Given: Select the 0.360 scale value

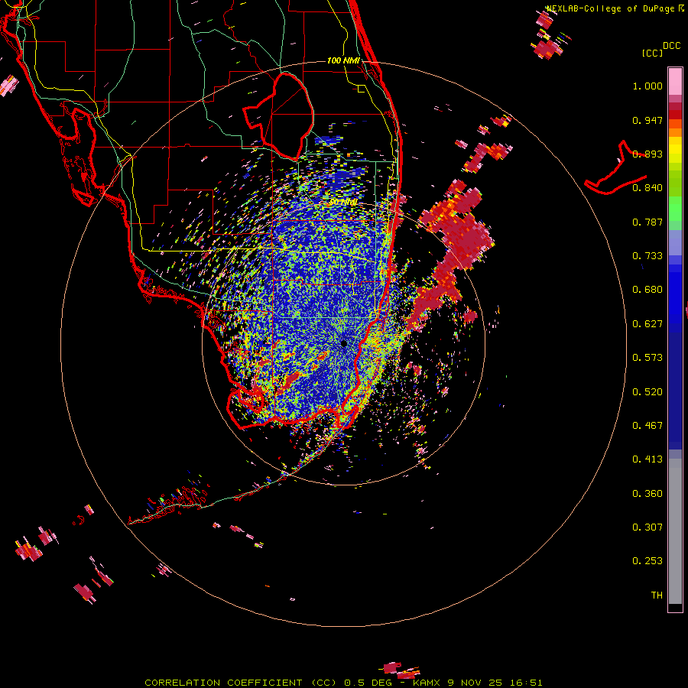Looking at the screenshot, I should (647, 494).
